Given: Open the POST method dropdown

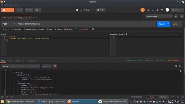Looking at the screenshot, I should [9, 24].
